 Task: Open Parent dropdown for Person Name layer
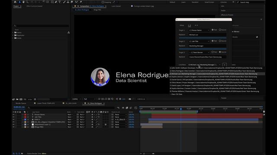(121, 115)
